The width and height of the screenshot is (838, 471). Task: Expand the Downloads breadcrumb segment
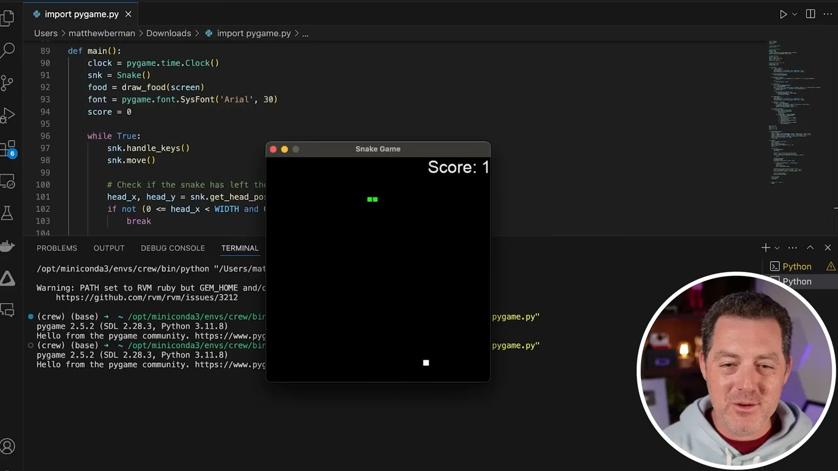point(169,33)
